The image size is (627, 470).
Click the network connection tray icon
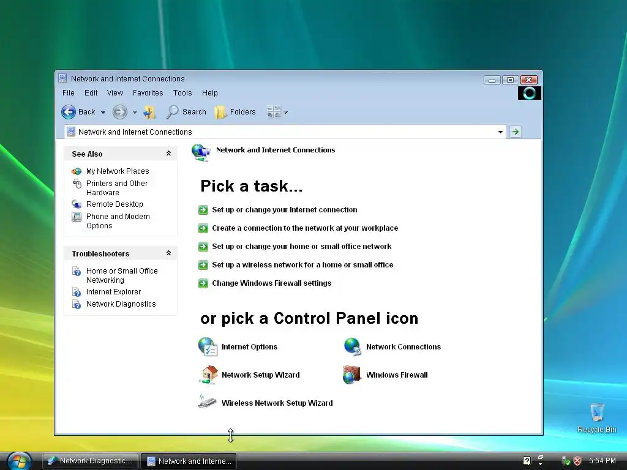click(566, 461)
